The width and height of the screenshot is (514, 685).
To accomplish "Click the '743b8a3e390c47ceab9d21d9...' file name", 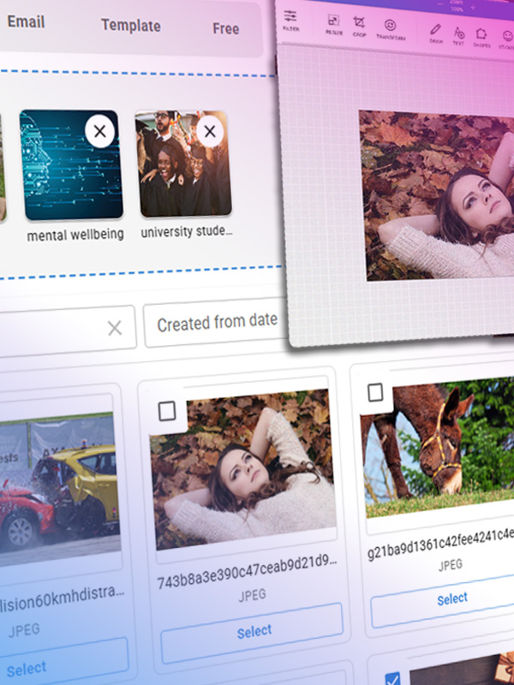I will pos(248,572).
